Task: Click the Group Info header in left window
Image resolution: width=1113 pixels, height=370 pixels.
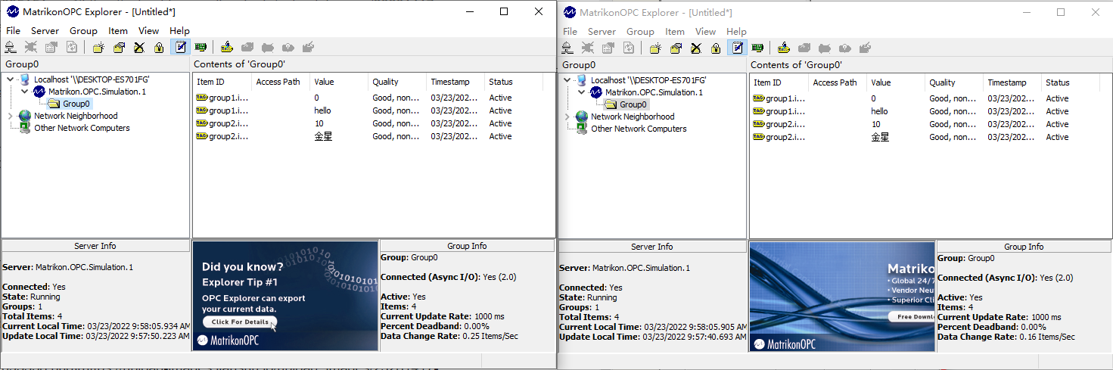Action: click(468, 246)
